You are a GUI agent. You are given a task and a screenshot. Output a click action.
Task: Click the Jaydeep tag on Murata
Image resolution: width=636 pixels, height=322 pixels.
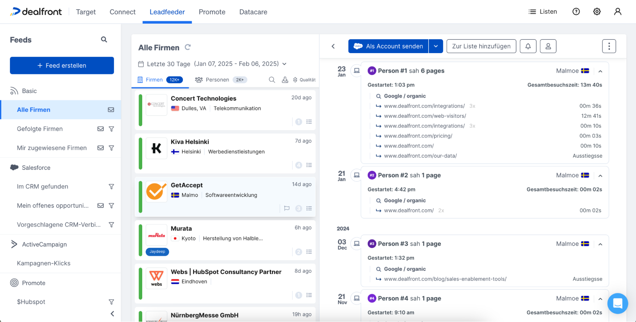click(157, 252)
